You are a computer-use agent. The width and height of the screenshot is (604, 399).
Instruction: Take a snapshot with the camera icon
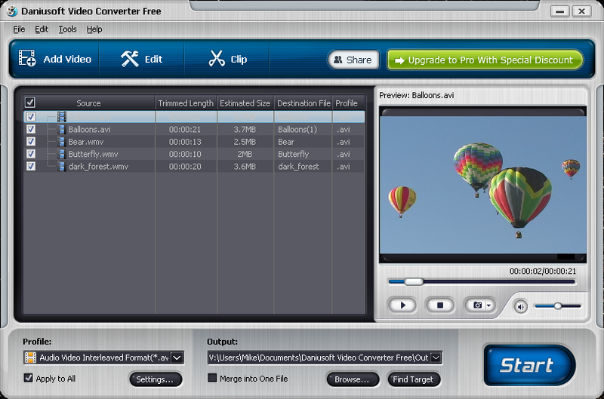pos(477,305)
